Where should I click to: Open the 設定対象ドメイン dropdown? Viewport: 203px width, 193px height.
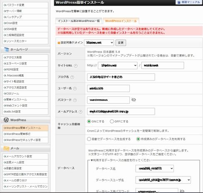point(99,43)
